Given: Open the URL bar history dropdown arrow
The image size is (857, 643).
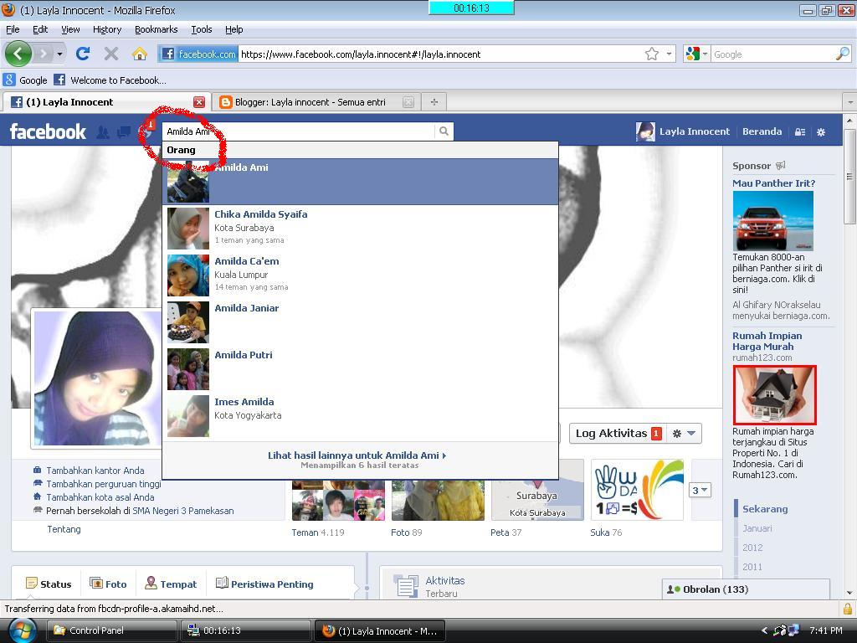Looking at the screenshot, I should pos(669,54).
